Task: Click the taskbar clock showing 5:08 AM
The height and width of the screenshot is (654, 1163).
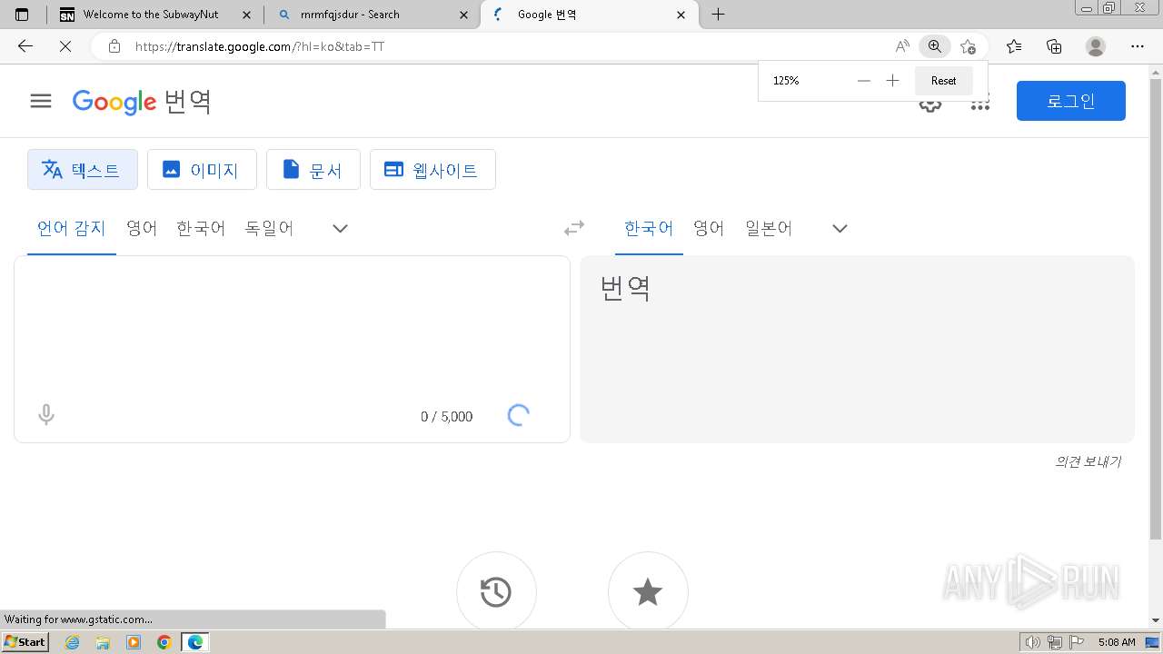Action: point(1116,642)
